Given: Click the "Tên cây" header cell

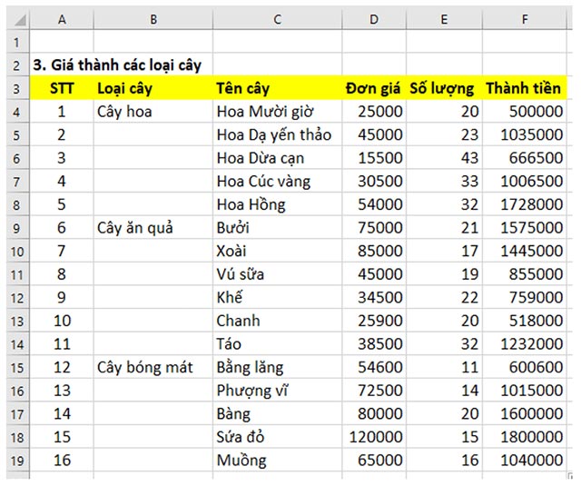Looking at the screenshot, I should point(241,89).
